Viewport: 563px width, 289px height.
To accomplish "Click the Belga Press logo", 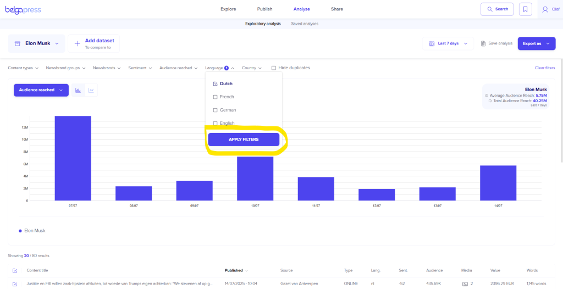I will point(23,9).
